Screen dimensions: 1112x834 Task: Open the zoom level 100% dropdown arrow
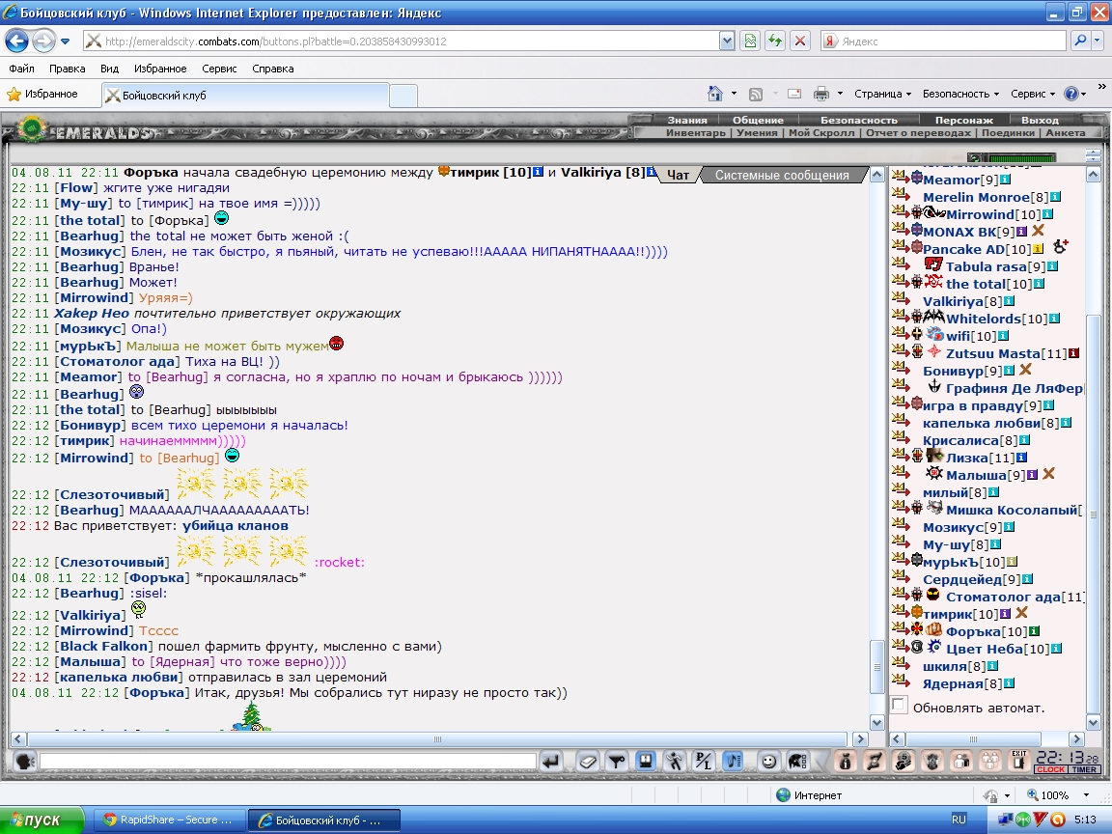point(1086,795)
